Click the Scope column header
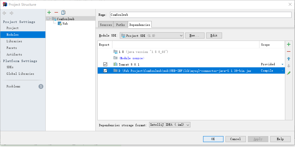 272,45
